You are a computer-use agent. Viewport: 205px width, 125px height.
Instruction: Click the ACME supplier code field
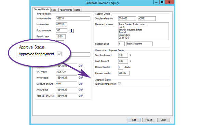tap(147, 18)
